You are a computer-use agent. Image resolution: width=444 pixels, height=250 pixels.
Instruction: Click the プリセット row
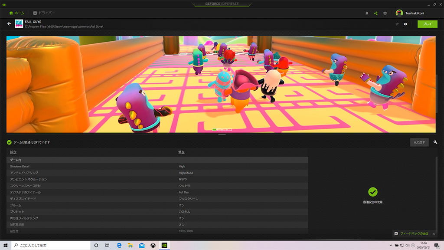(x=157, y=212)
